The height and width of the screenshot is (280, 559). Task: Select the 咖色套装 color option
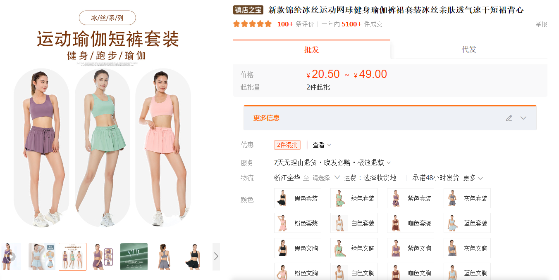(411, 223)
